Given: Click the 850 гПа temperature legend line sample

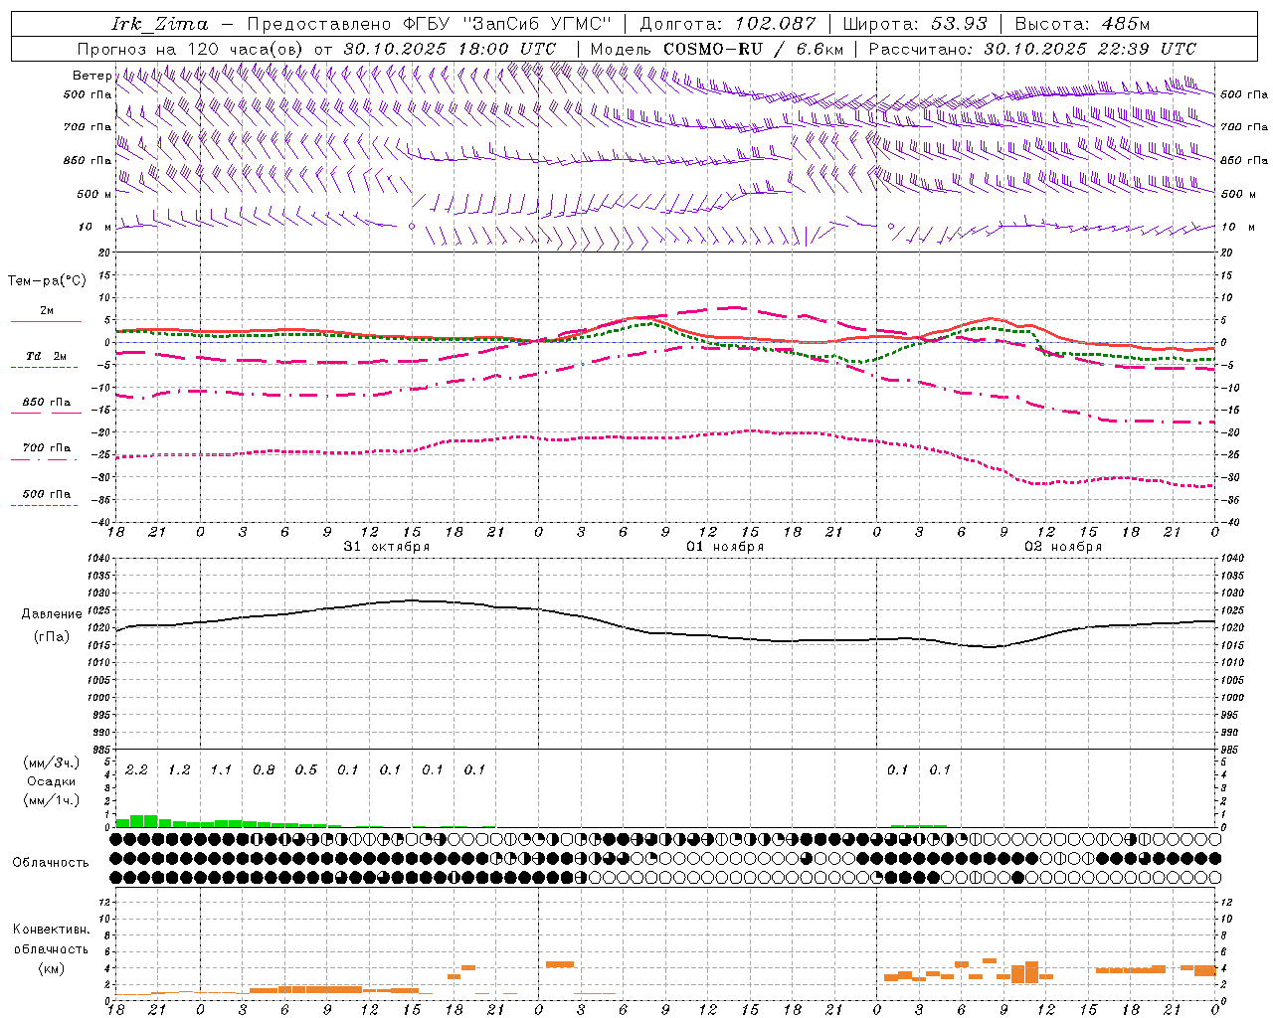Looking at the screenshot, I should [x=46, y=413].
